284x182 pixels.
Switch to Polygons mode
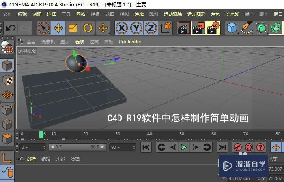coord(7,139)
